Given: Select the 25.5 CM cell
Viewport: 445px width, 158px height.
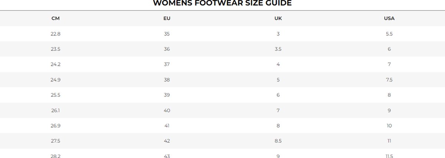Looking at the screenshot, I should (56, 95).
